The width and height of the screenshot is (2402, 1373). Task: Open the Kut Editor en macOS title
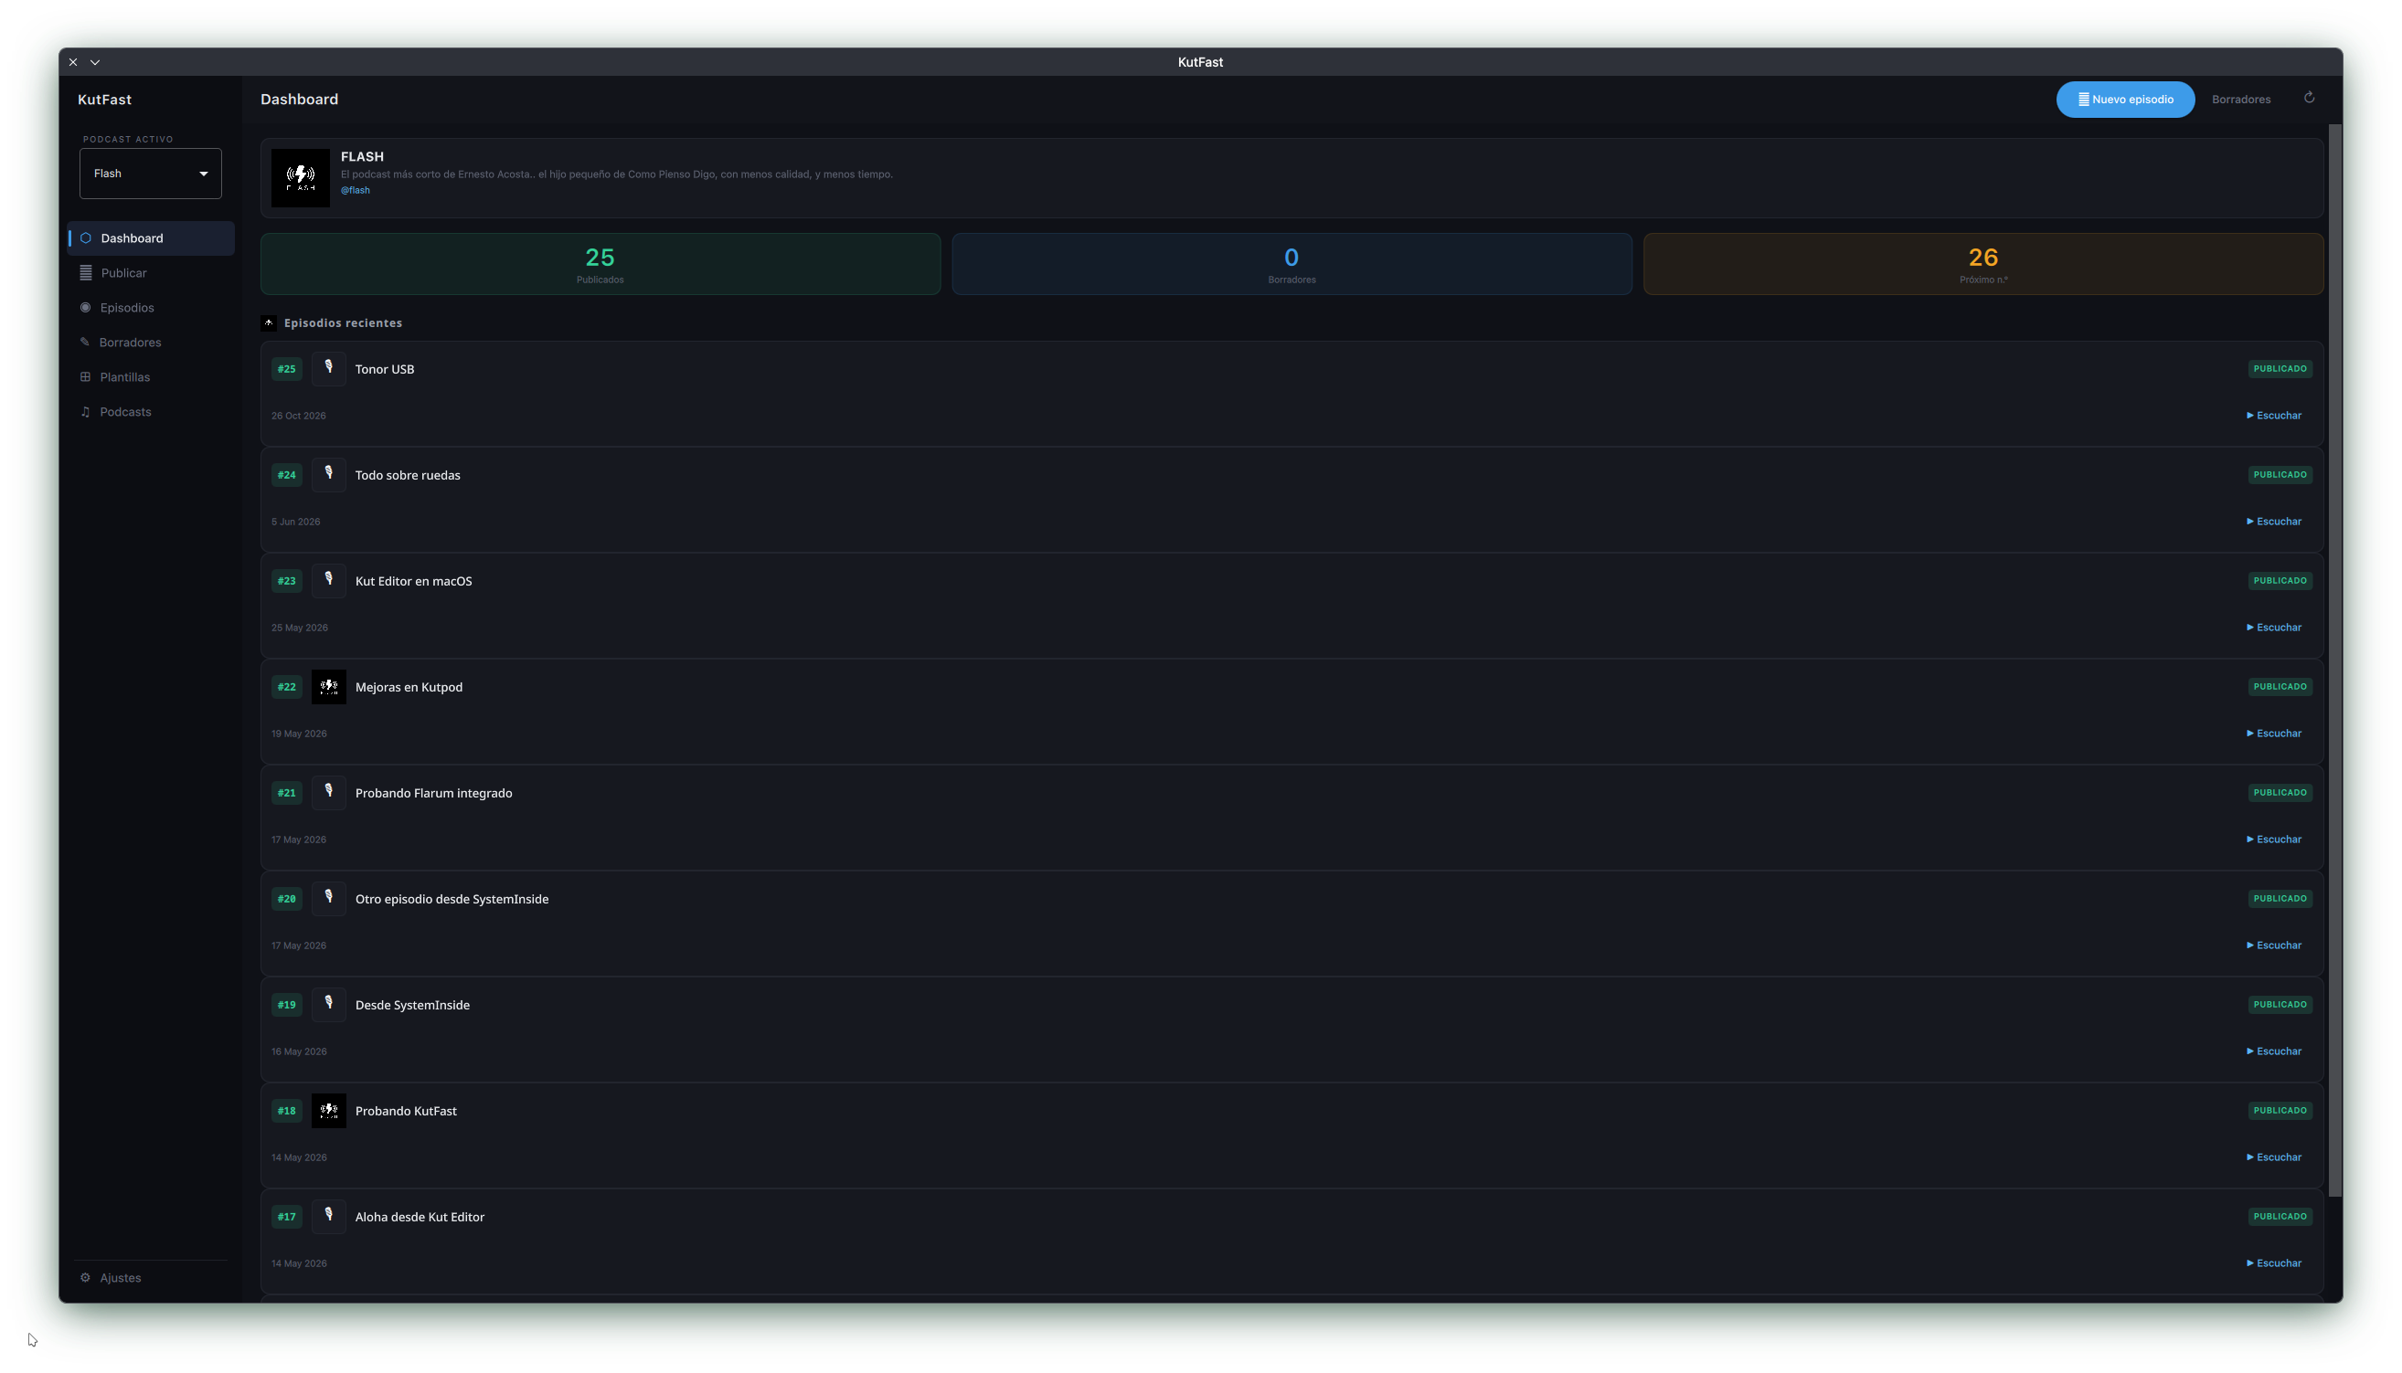pos(413,582)
